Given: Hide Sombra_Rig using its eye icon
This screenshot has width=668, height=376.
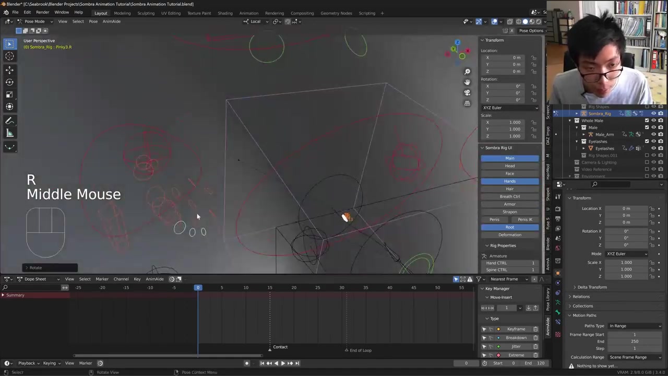Looking at the screenshot, I should [x=653, y=113].
